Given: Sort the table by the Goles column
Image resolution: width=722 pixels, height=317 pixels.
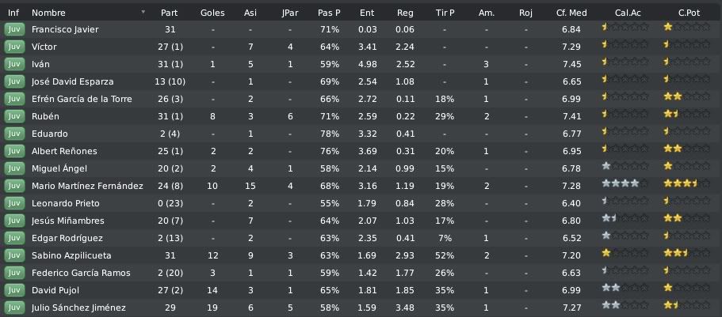Looking at the screenshot, I should click(x=212, y=13).
